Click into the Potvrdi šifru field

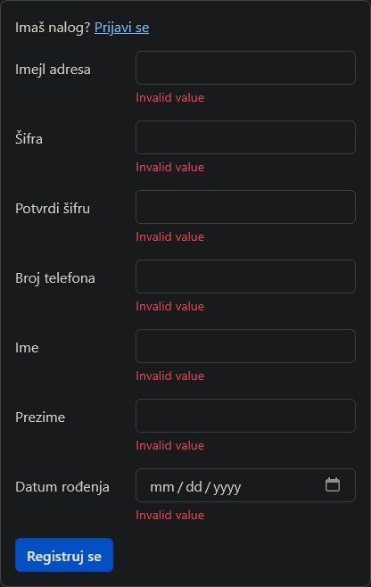(x=245, y=207)
